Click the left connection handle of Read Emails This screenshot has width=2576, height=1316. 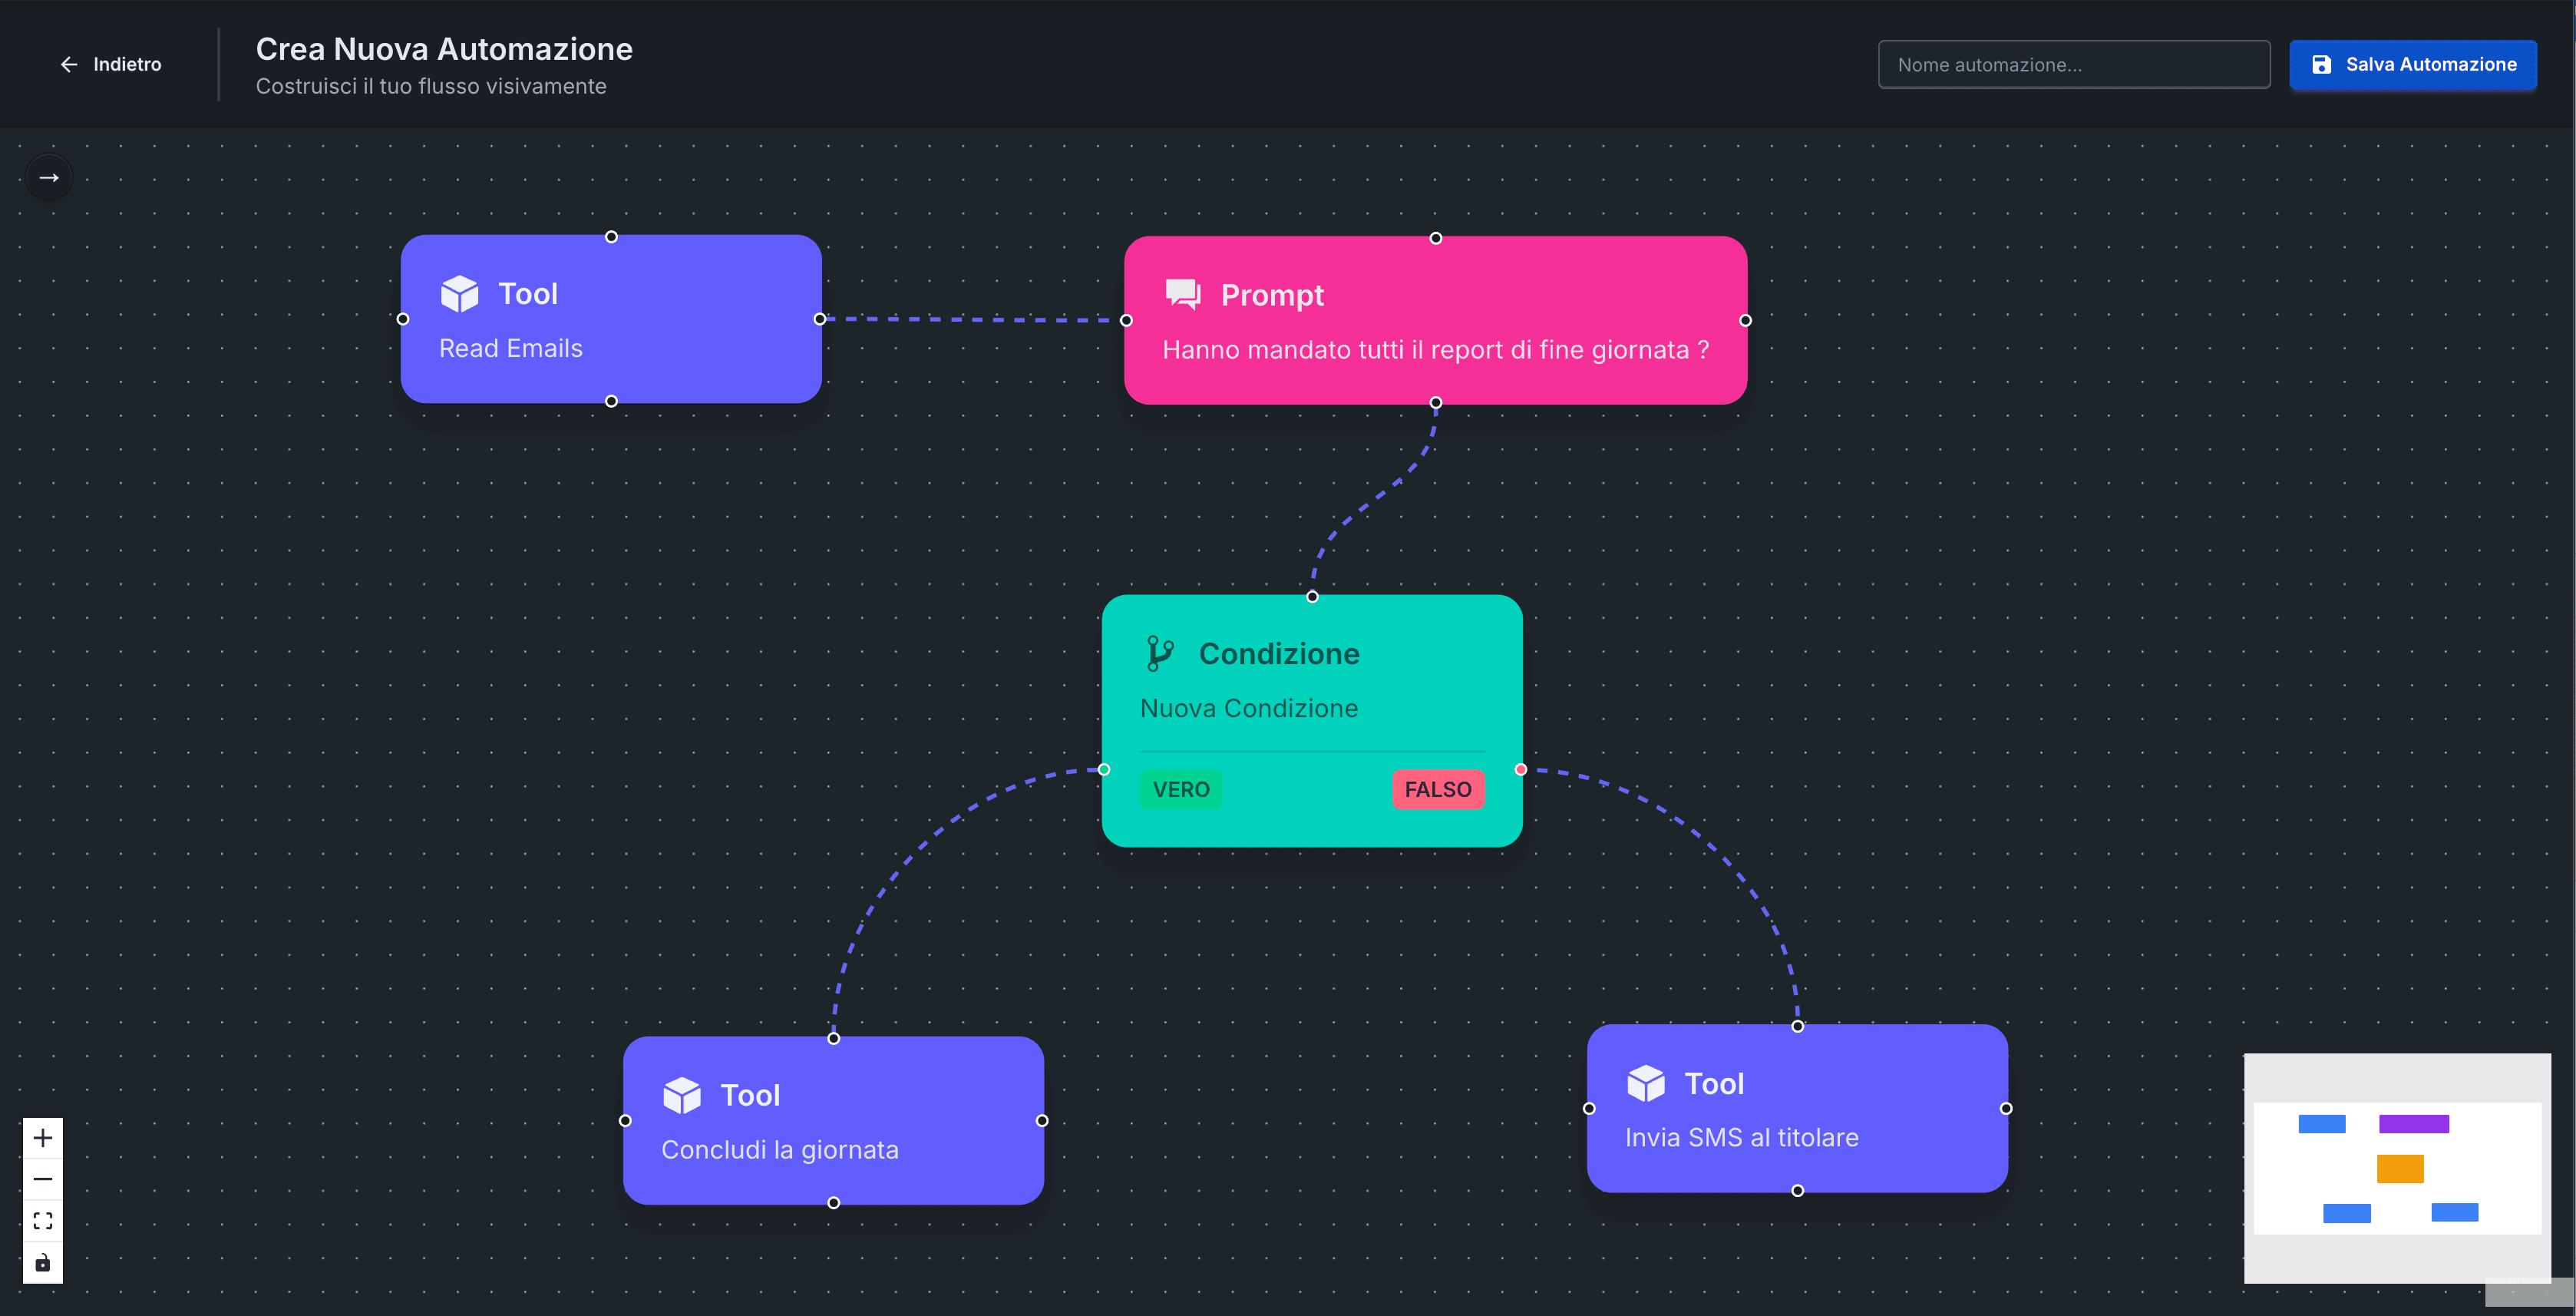click(x=403, y=319)
